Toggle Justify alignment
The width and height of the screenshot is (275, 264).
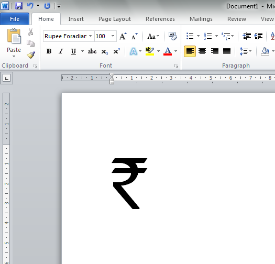[x=227, y=51]
